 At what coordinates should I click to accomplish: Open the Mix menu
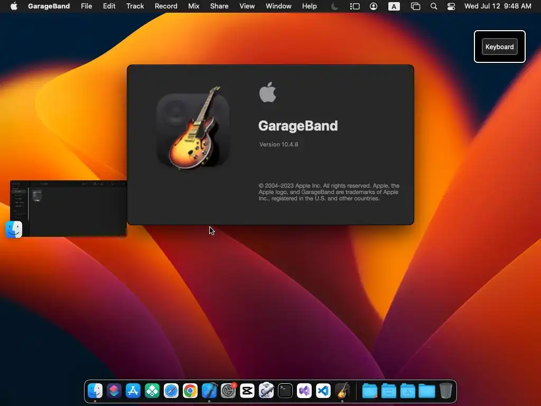[193, 6]
